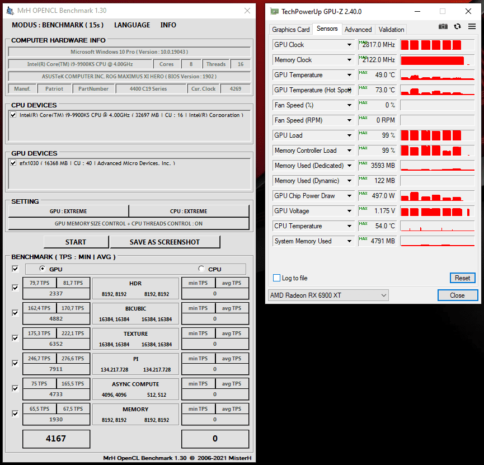This screenshot has width=484, height=465.
Task: Toggle the TEXTURE benchmark checkbox
Action: [15, 338]
